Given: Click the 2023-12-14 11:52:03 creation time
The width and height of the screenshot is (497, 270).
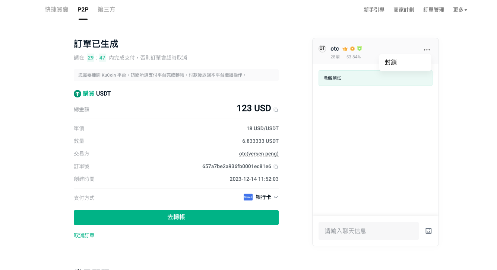Looking at the screenshot, I should [254, 179].
